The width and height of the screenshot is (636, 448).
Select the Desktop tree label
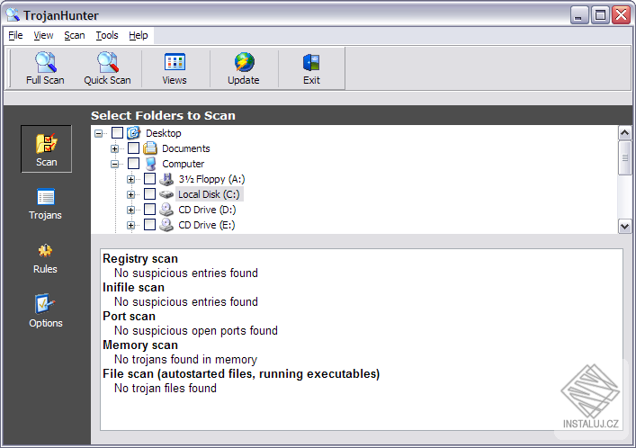(x=164, y=133)
